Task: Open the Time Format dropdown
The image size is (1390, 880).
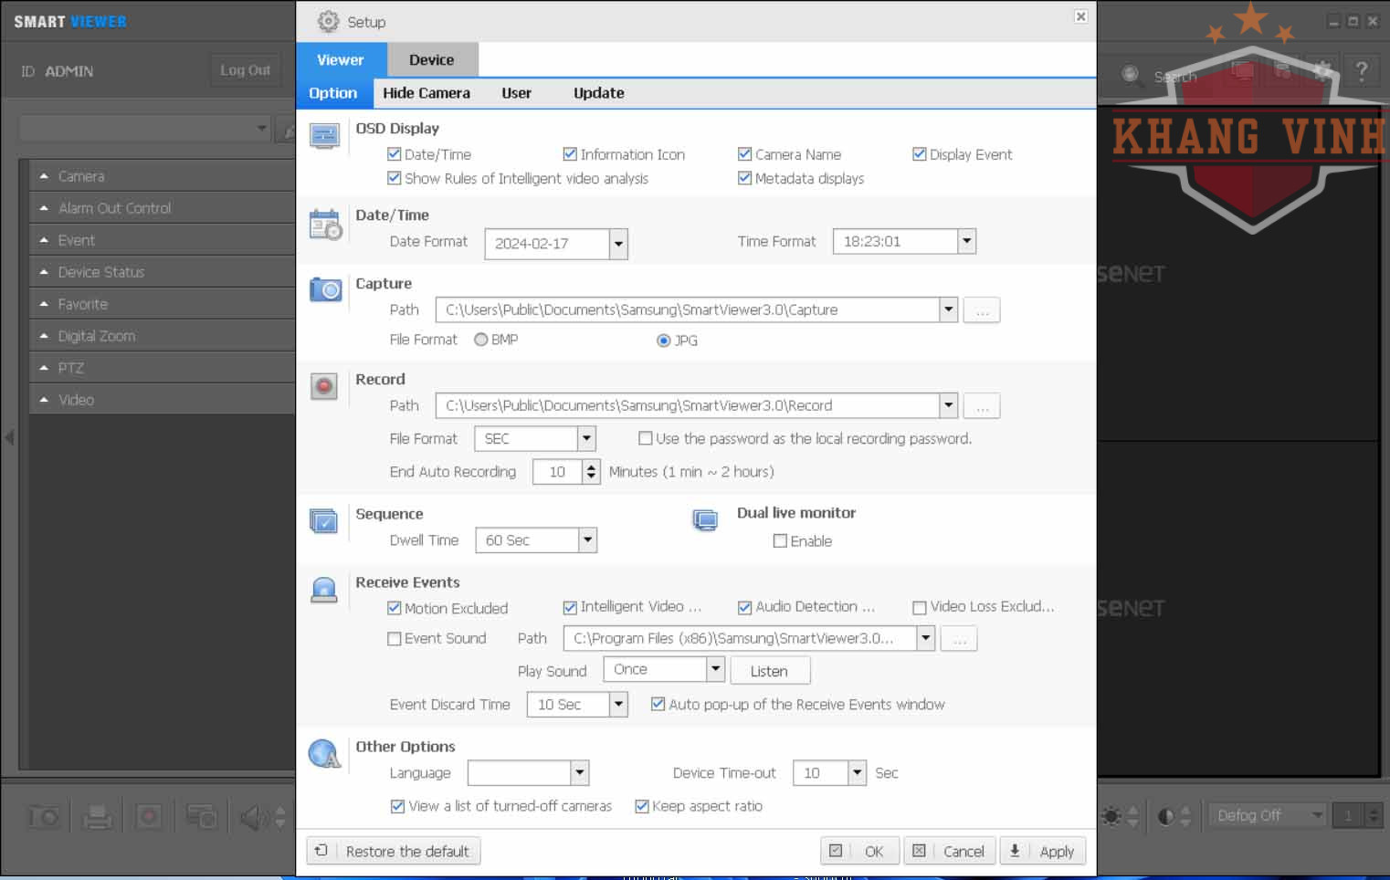Action: click(x=967, y=241)
